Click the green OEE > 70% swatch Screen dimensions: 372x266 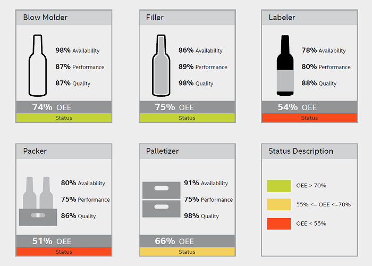pos(279,186)
